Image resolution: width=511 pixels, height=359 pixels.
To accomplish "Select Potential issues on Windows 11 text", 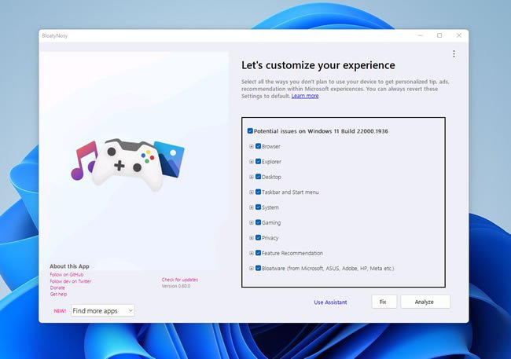I will coord(321,131).
